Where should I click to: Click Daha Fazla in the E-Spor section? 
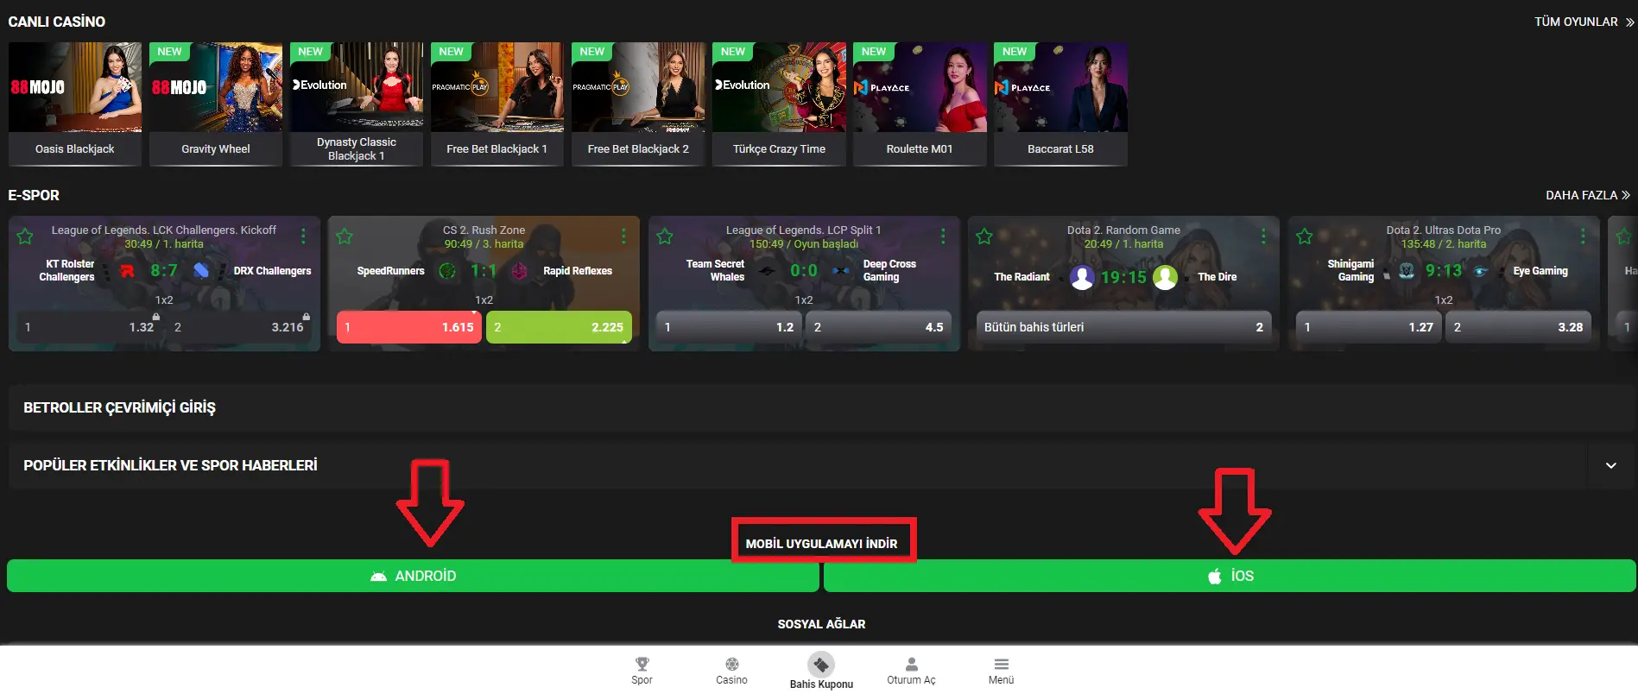pos(1587,195)
